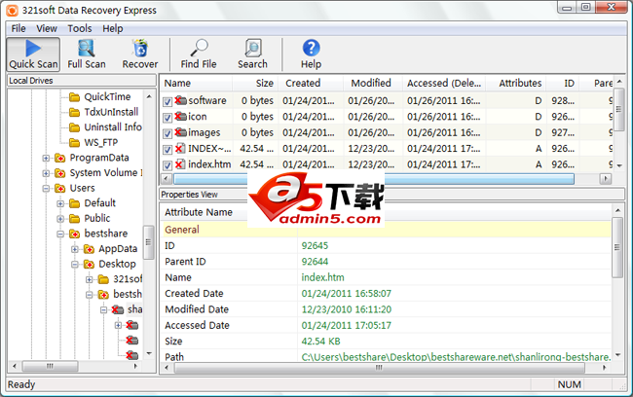
Task: Uncheck the index.htm file checkbox
Action: pos(168,165)
